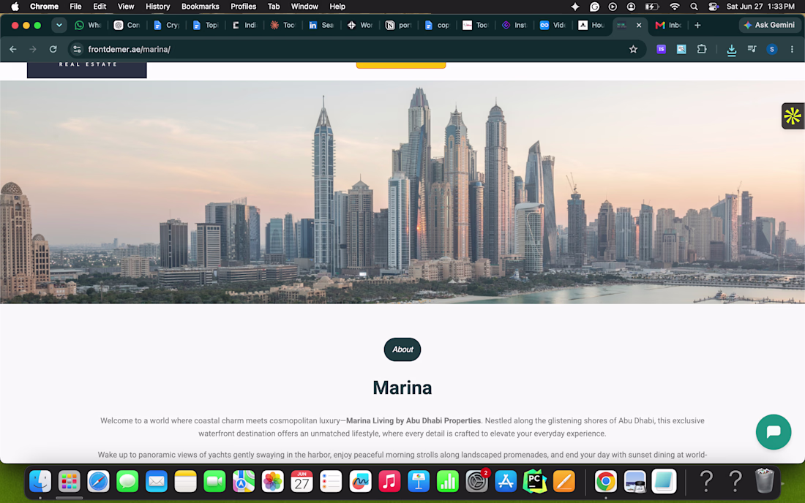Open Mail from the dock
The height and width of the screenshot is (503, 805).
(x=157, y=482)
